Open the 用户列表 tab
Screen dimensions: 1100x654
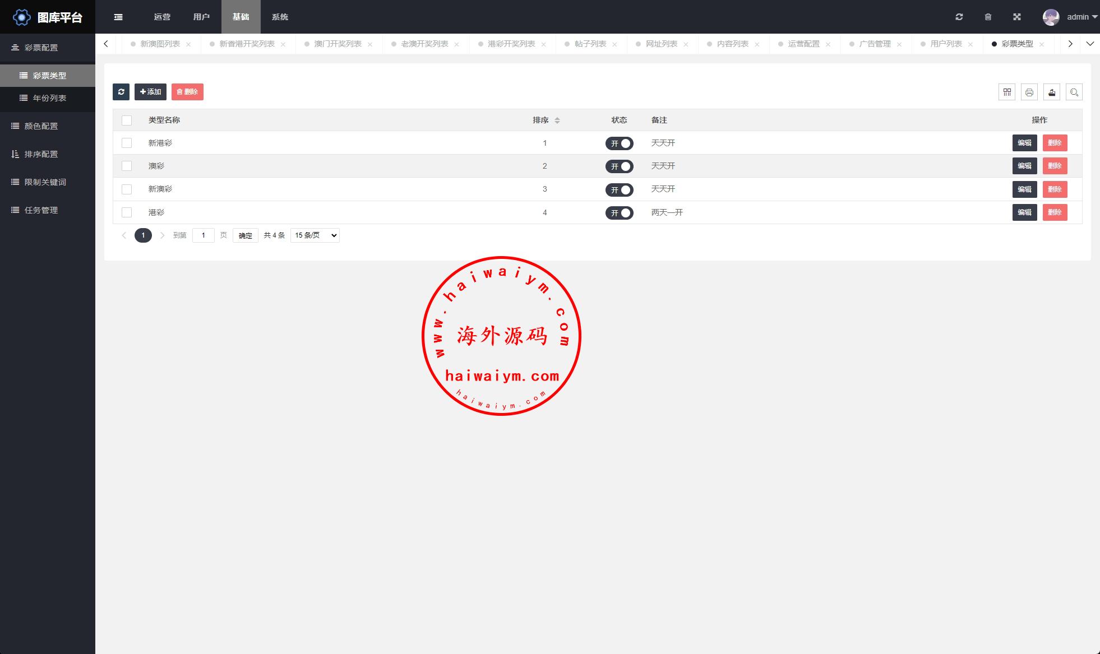click(946, 44)
